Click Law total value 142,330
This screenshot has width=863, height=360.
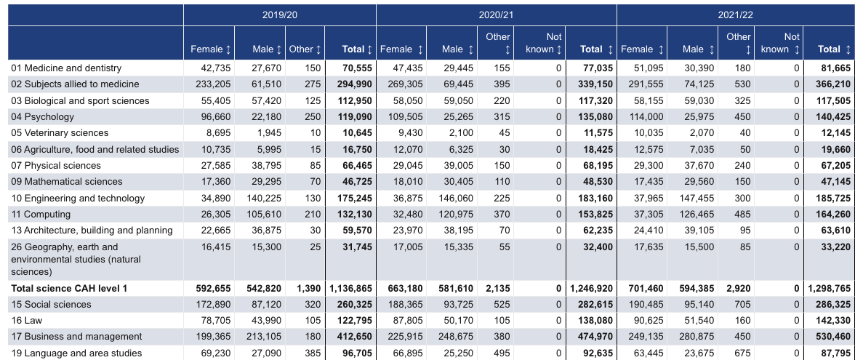833,321
